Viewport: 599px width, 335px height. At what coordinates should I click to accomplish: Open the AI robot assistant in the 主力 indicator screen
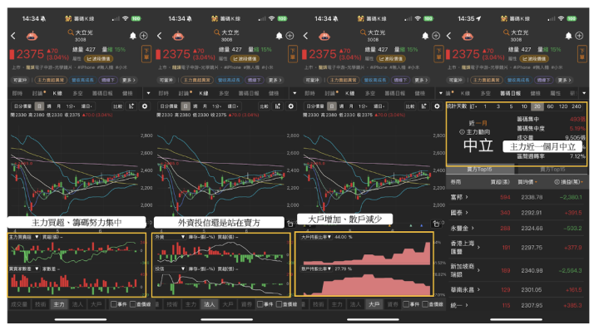32,37
